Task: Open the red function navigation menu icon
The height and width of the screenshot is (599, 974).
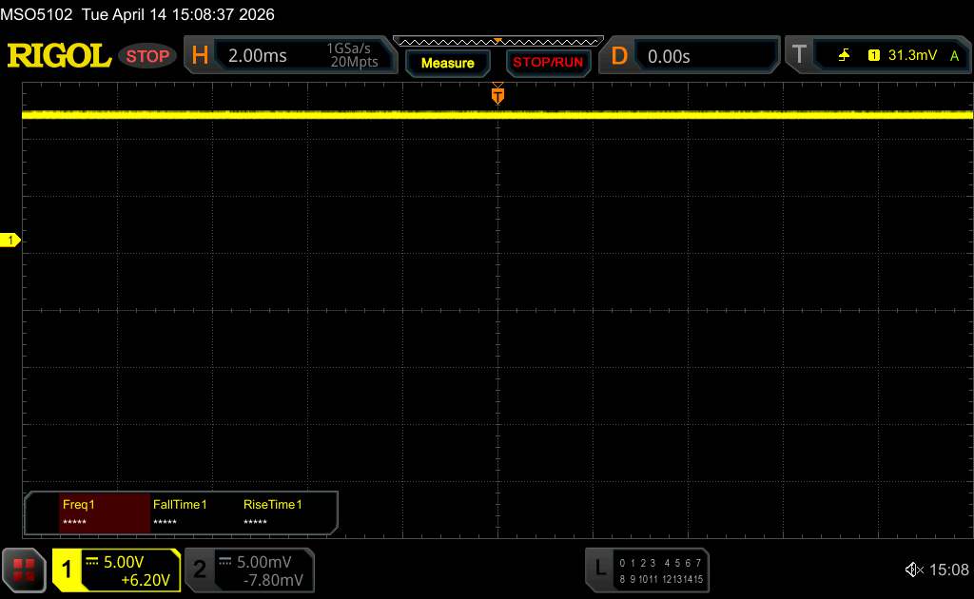Action: tap(25, 570)
